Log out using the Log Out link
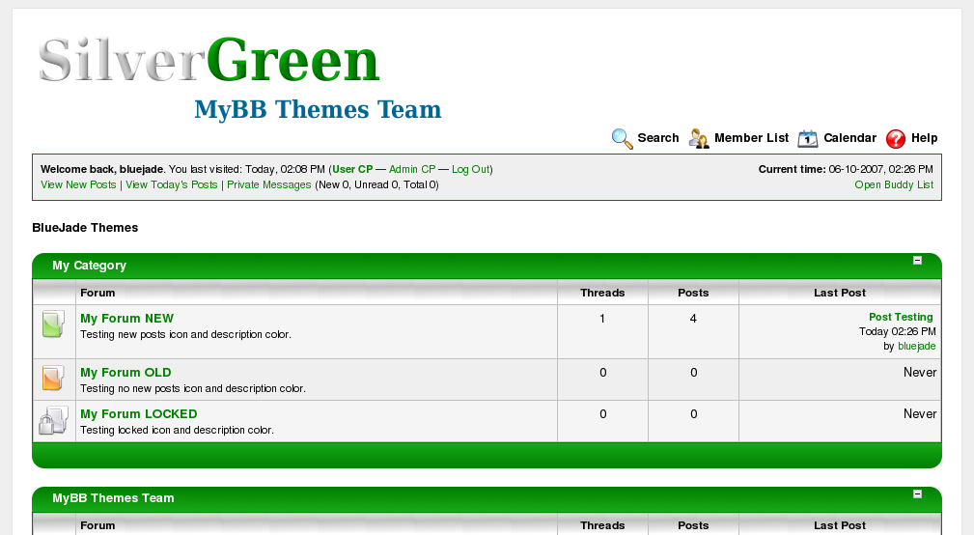 pyautogui.click(x=470, y=169)
